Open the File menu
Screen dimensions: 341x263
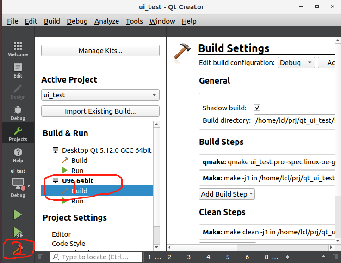pos(12,21)
